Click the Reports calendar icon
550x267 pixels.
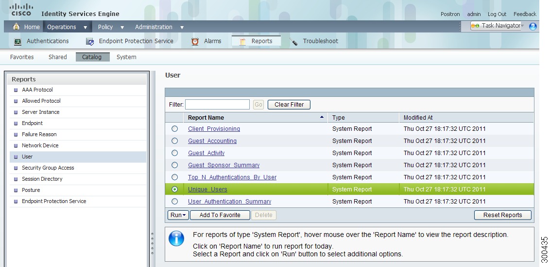point(242,42)
